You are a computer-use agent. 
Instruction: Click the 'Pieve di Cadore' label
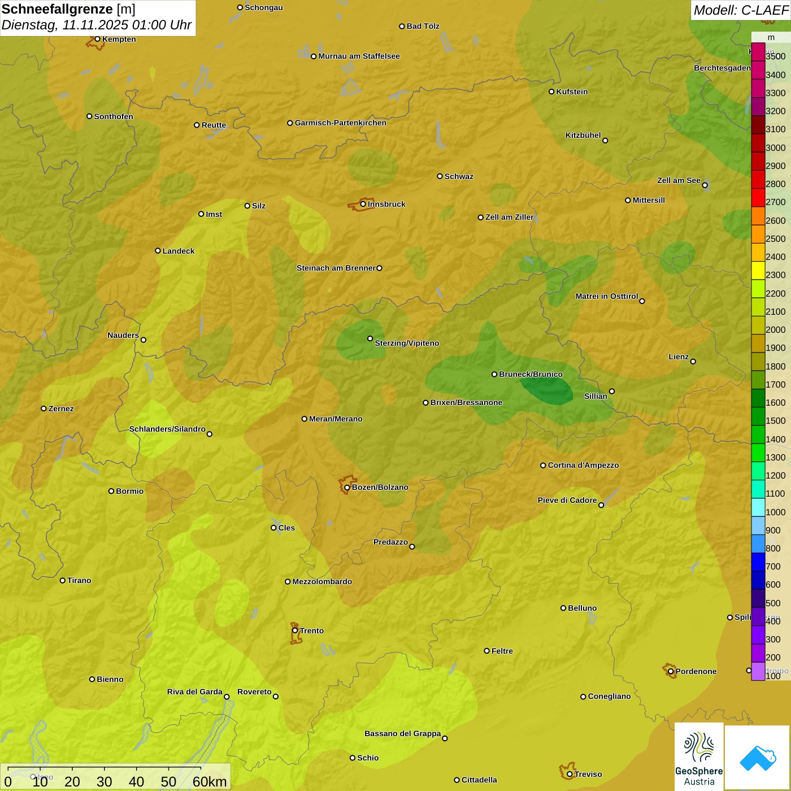[x=567, y=500]
